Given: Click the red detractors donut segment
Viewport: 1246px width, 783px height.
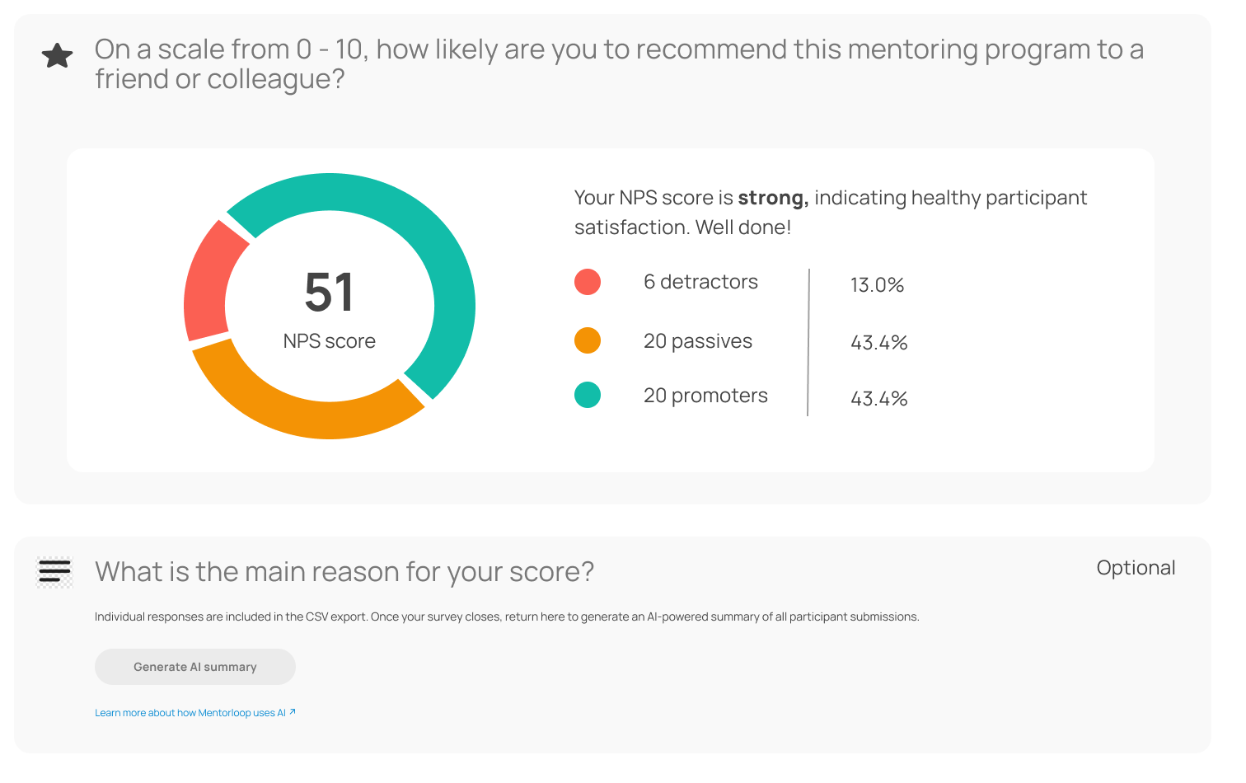Looking at the screenshot, I should tap(208, 279).
